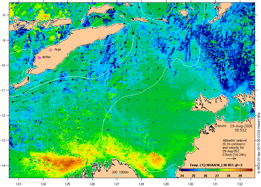Viewport: 261px width, 187px height.
Task: Click latitude axis label '-12'
Action: coord(3,115)
